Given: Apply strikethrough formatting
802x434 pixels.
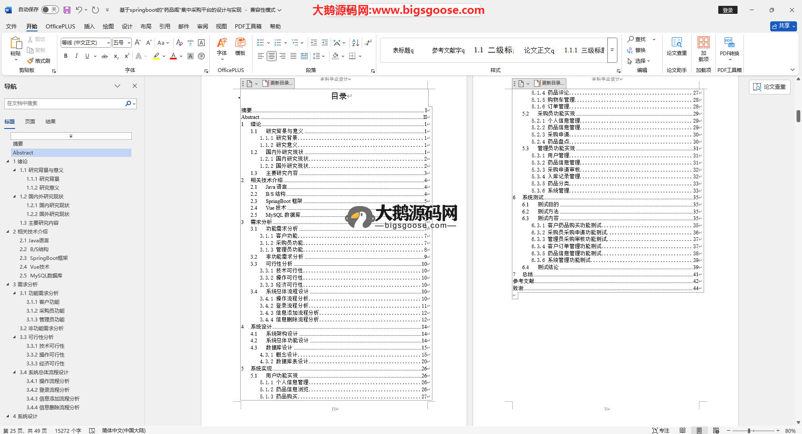Looking at the screenshot, I should (x=105, y=56).
